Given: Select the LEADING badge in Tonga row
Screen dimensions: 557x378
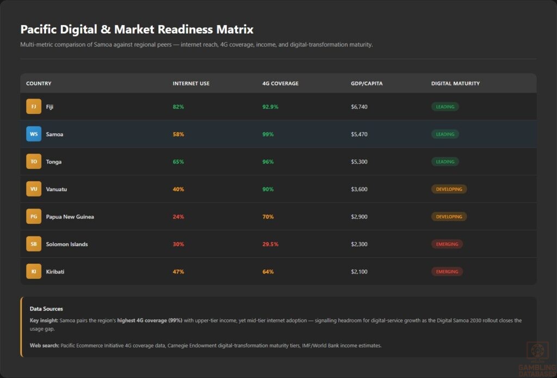Looking at the screenshot, I should tap(445, 161).
